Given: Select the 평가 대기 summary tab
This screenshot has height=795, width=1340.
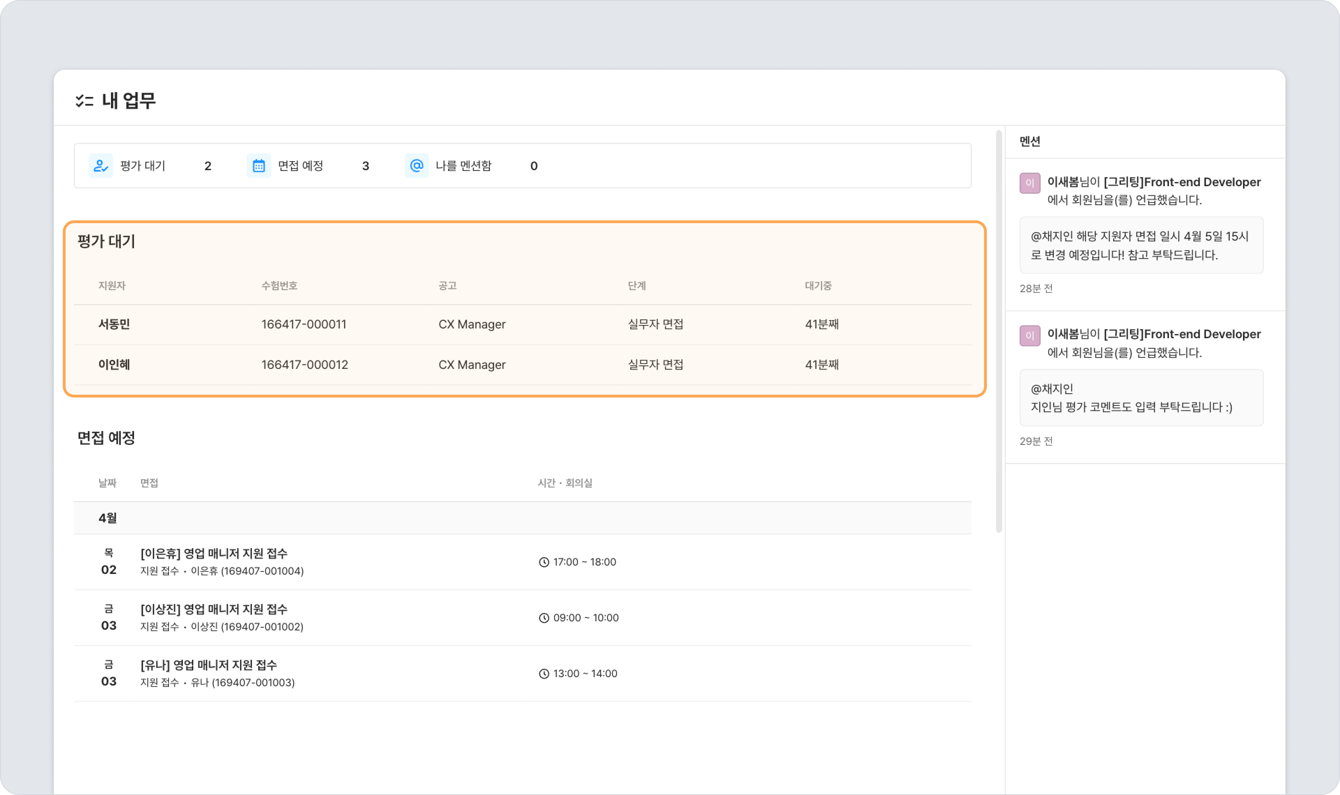Looking at the screenshot, I should [x=143, y=166].
